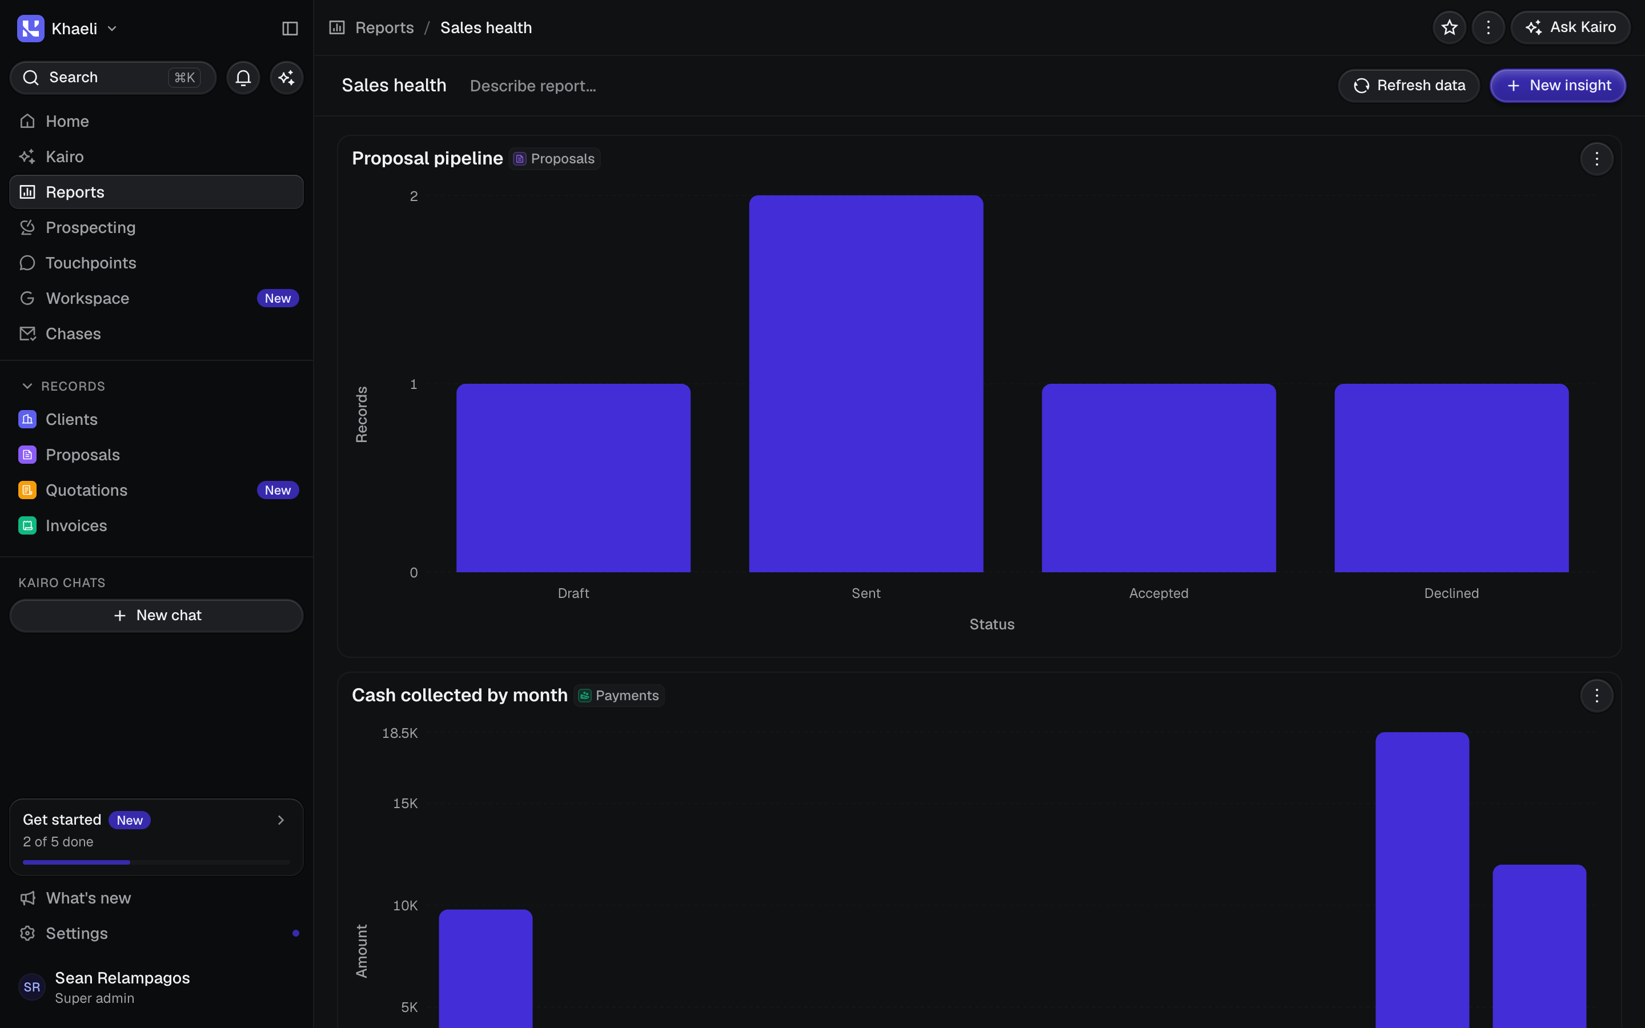Screen dimensions: 1645x1028
Task: Open Prospecting in sidebar
Action: [x=157, y=227]
